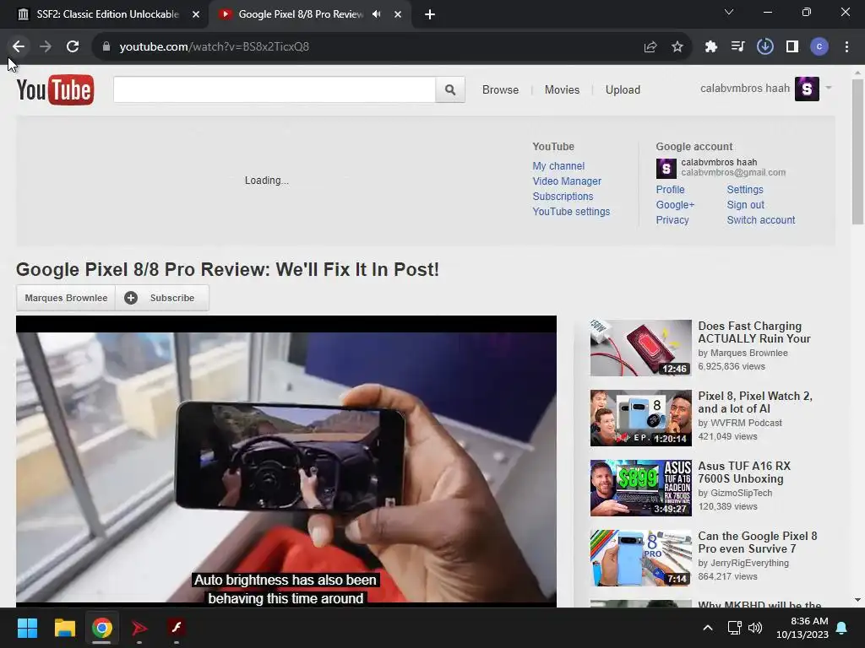Click 'Pixel 8, Pixel Watch 2, and a lot of AI' title
The image size is (865, 648).
pyautogui.click(x=754, y=402)
